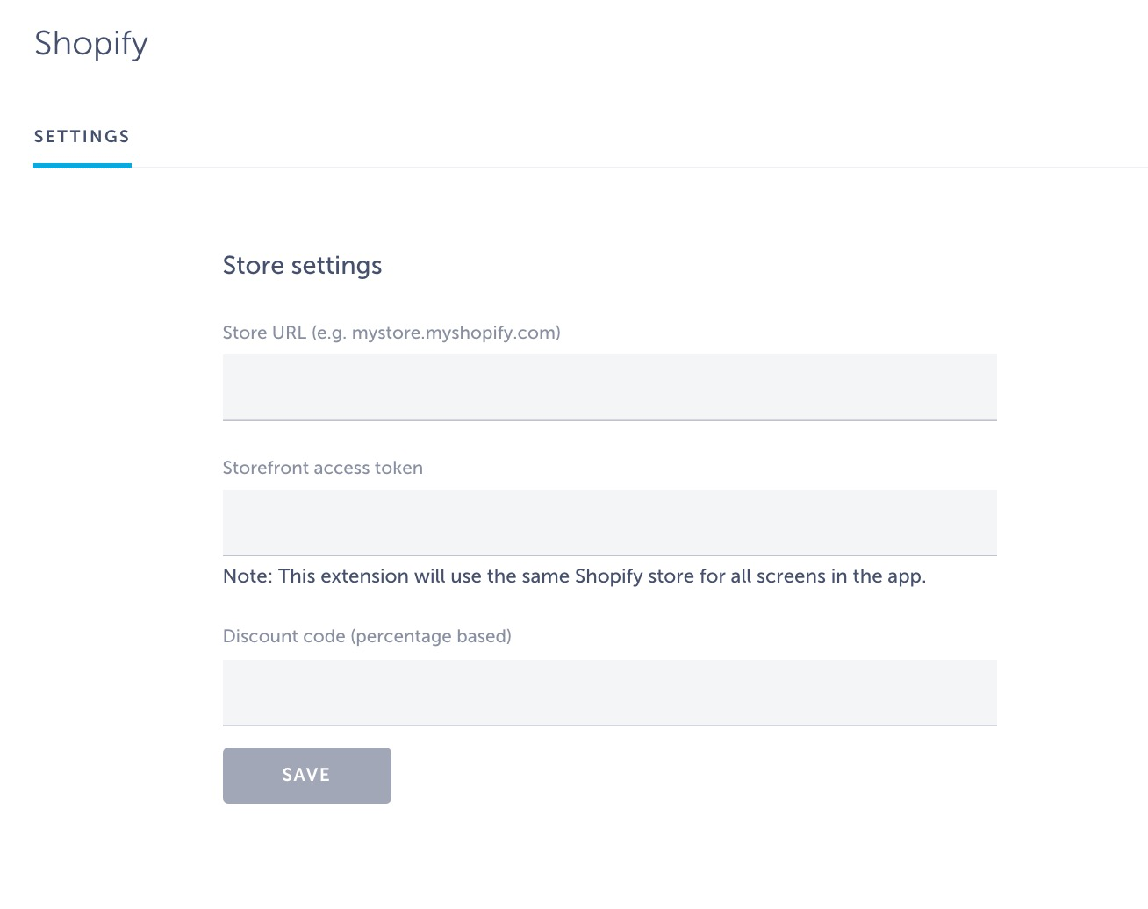The image size is (1148, 909).
Task: Activate the Settings tab underline area
Action: click(x=82, y=164)
